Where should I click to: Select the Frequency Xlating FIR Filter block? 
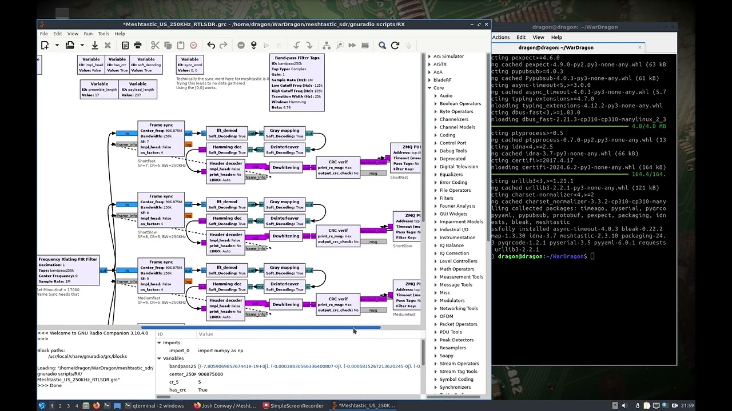68,270
